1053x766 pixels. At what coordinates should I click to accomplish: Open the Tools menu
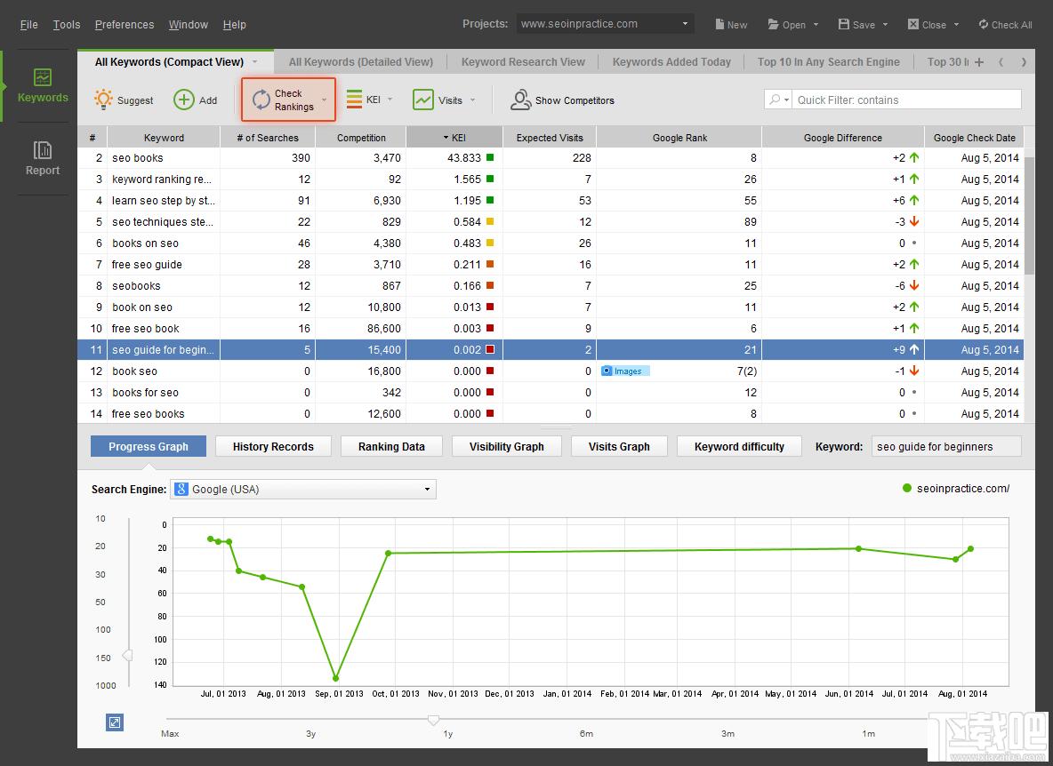click(x=67, y=25)
